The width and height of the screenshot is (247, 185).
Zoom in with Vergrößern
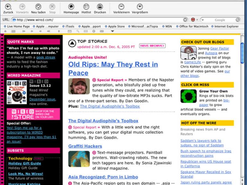[140, 9]
